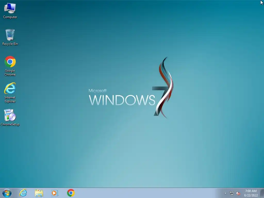Viewport: 264px width, 198px height.
Task: Open the network status tray icon
Action: (x=232, y=193)
